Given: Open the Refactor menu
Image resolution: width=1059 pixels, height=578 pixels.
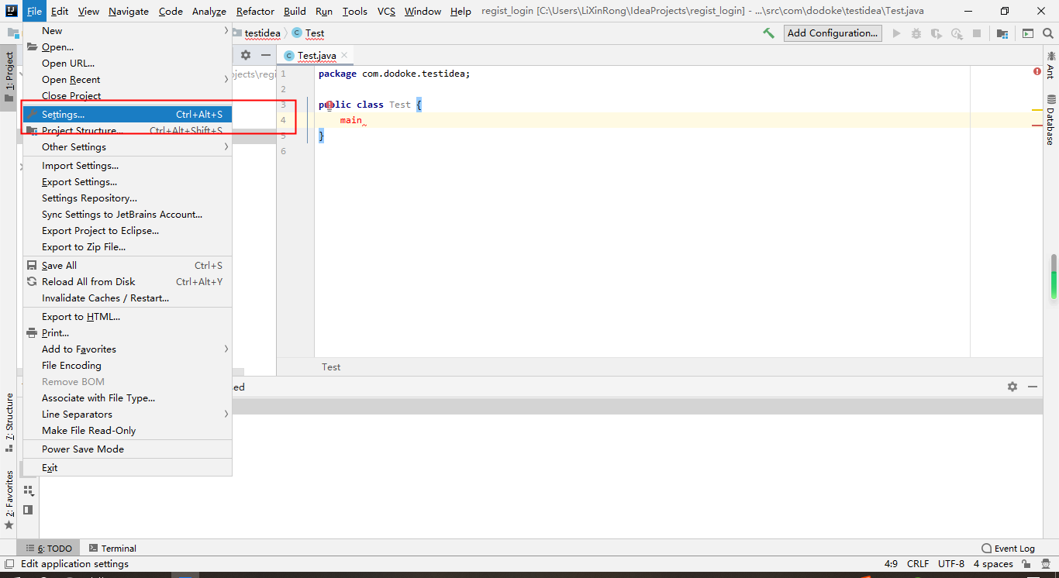Looking at the screenshot, I should click(x=255, y=11).
